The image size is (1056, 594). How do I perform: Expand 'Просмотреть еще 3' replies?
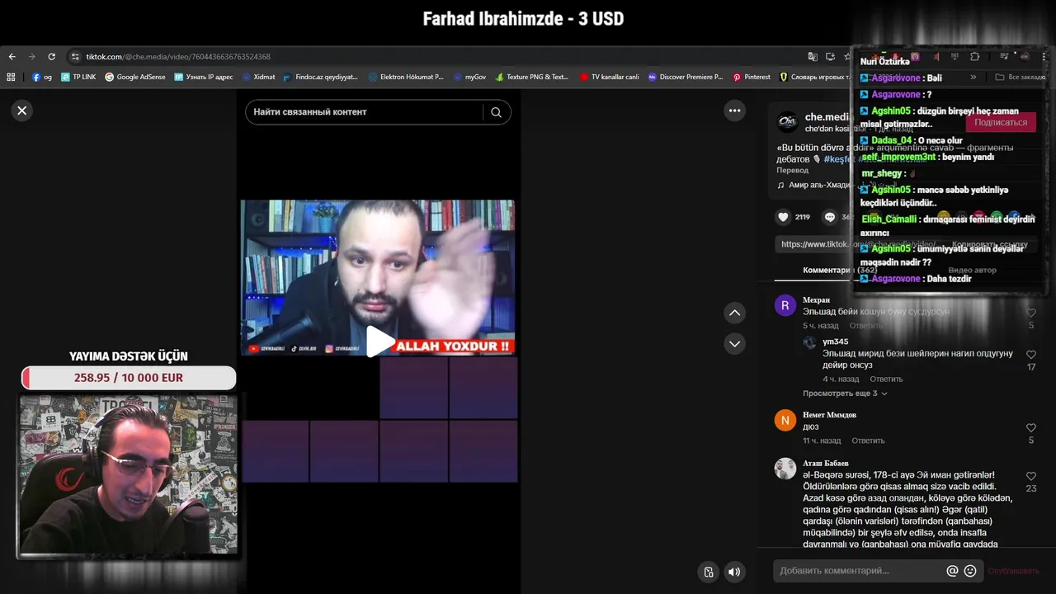pos(845,394)
